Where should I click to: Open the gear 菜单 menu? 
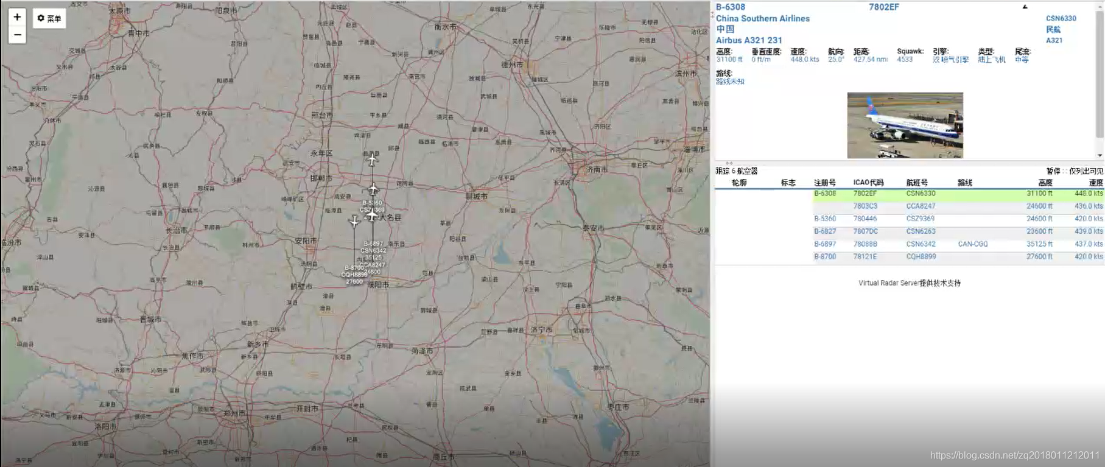click(49, 18)
